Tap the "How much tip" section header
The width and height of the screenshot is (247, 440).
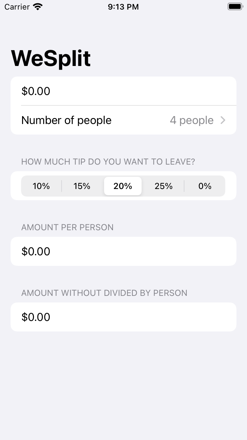click(x=108, y=162)
